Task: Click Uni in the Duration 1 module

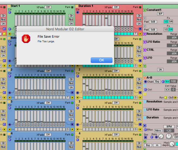Action: click(x=139, y=23)
